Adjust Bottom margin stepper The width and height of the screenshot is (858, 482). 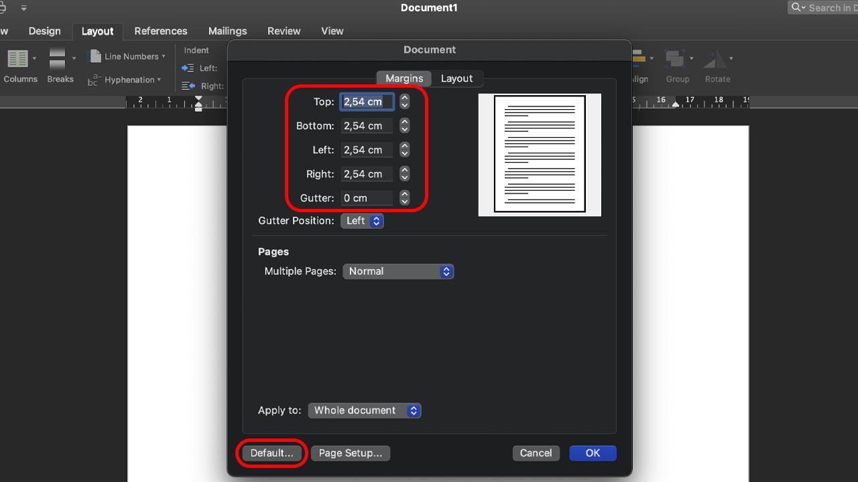[404, 126]
